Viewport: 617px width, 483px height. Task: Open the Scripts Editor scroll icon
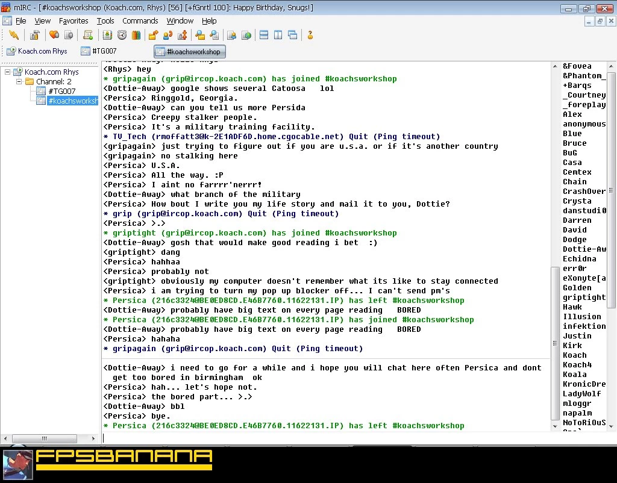pyautogui.click(x=88, y=35)
